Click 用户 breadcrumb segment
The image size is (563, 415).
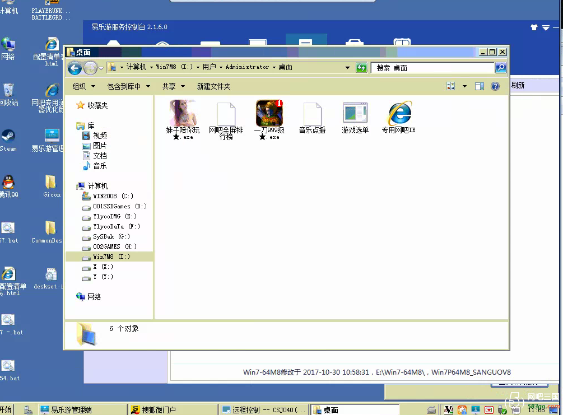click(x=209, y=67)
